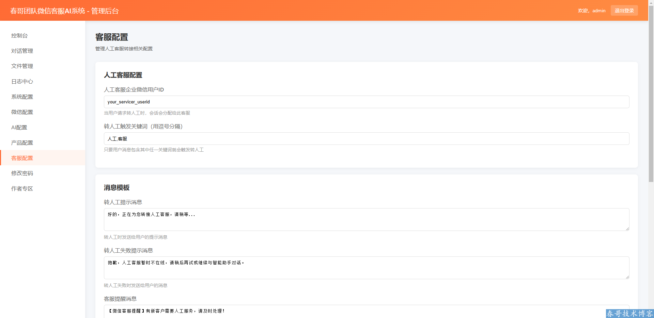
Task: Select 日志中心 in the left menu
Action: (x=22, y=82)
